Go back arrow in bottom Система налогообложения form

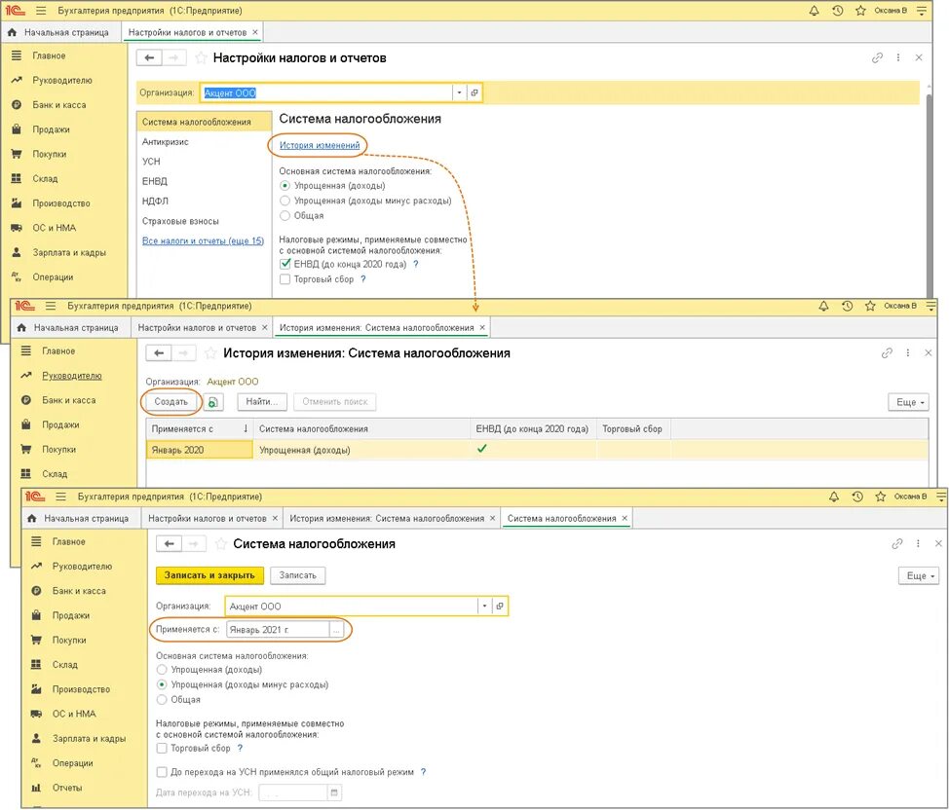click(170, 543)
